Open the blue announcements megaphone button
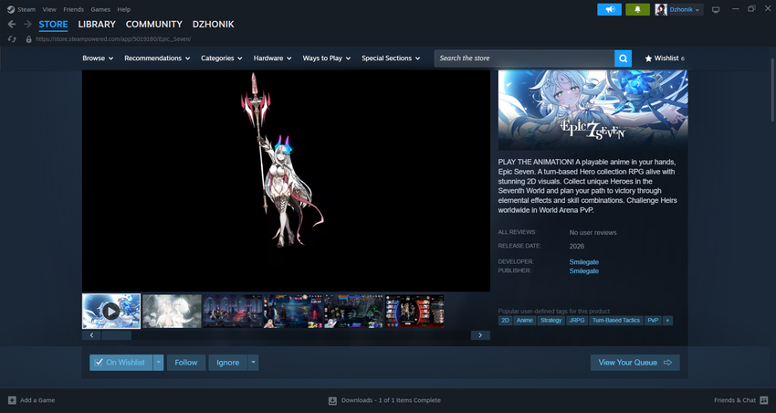Image resolution: width=776 pixels, height=413 pixels. pos(609,9)
